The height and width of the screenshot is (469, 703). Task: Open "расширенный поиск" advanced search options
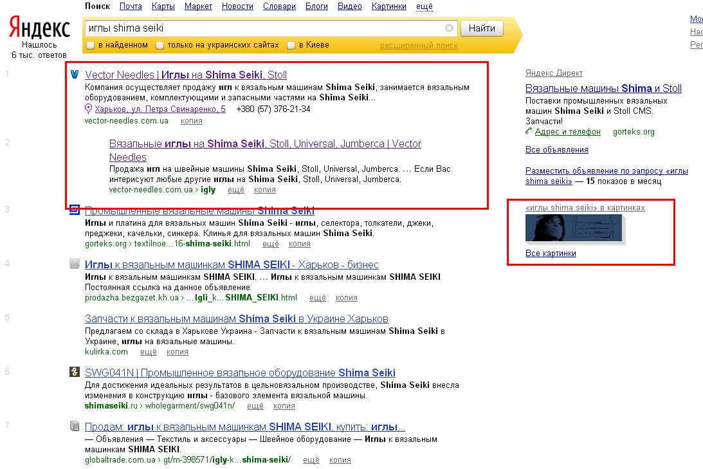[x=419, y=46]
